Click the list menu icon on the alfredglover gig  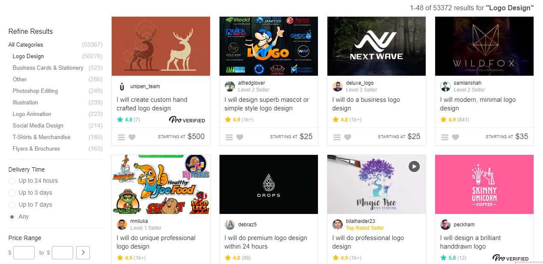click(x=229, y=137)
